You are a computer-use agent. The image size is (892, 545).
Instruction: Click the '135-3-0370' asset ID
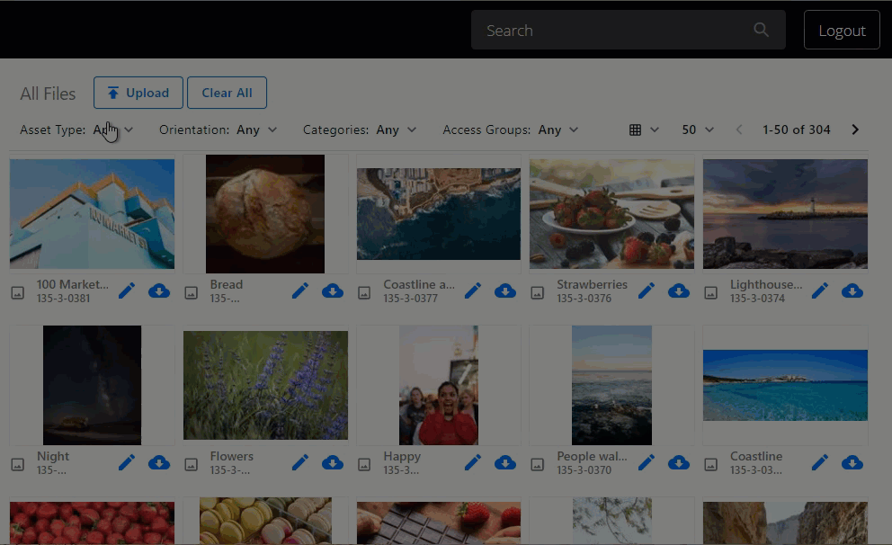584,470
